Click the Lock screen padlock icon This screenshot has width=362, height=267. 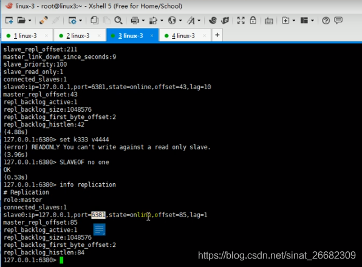coord(253,20)
